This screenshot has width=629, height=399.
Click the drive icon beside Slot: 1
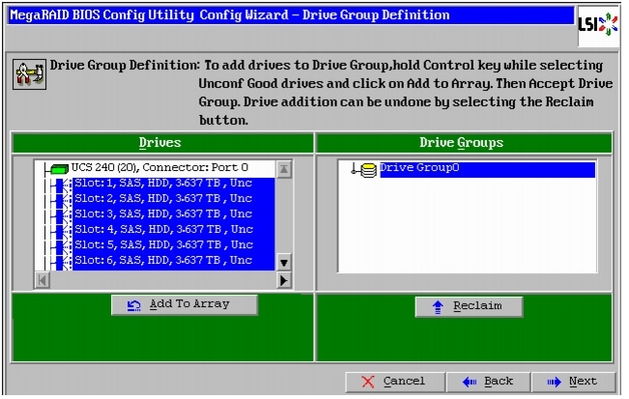[64, 184]
